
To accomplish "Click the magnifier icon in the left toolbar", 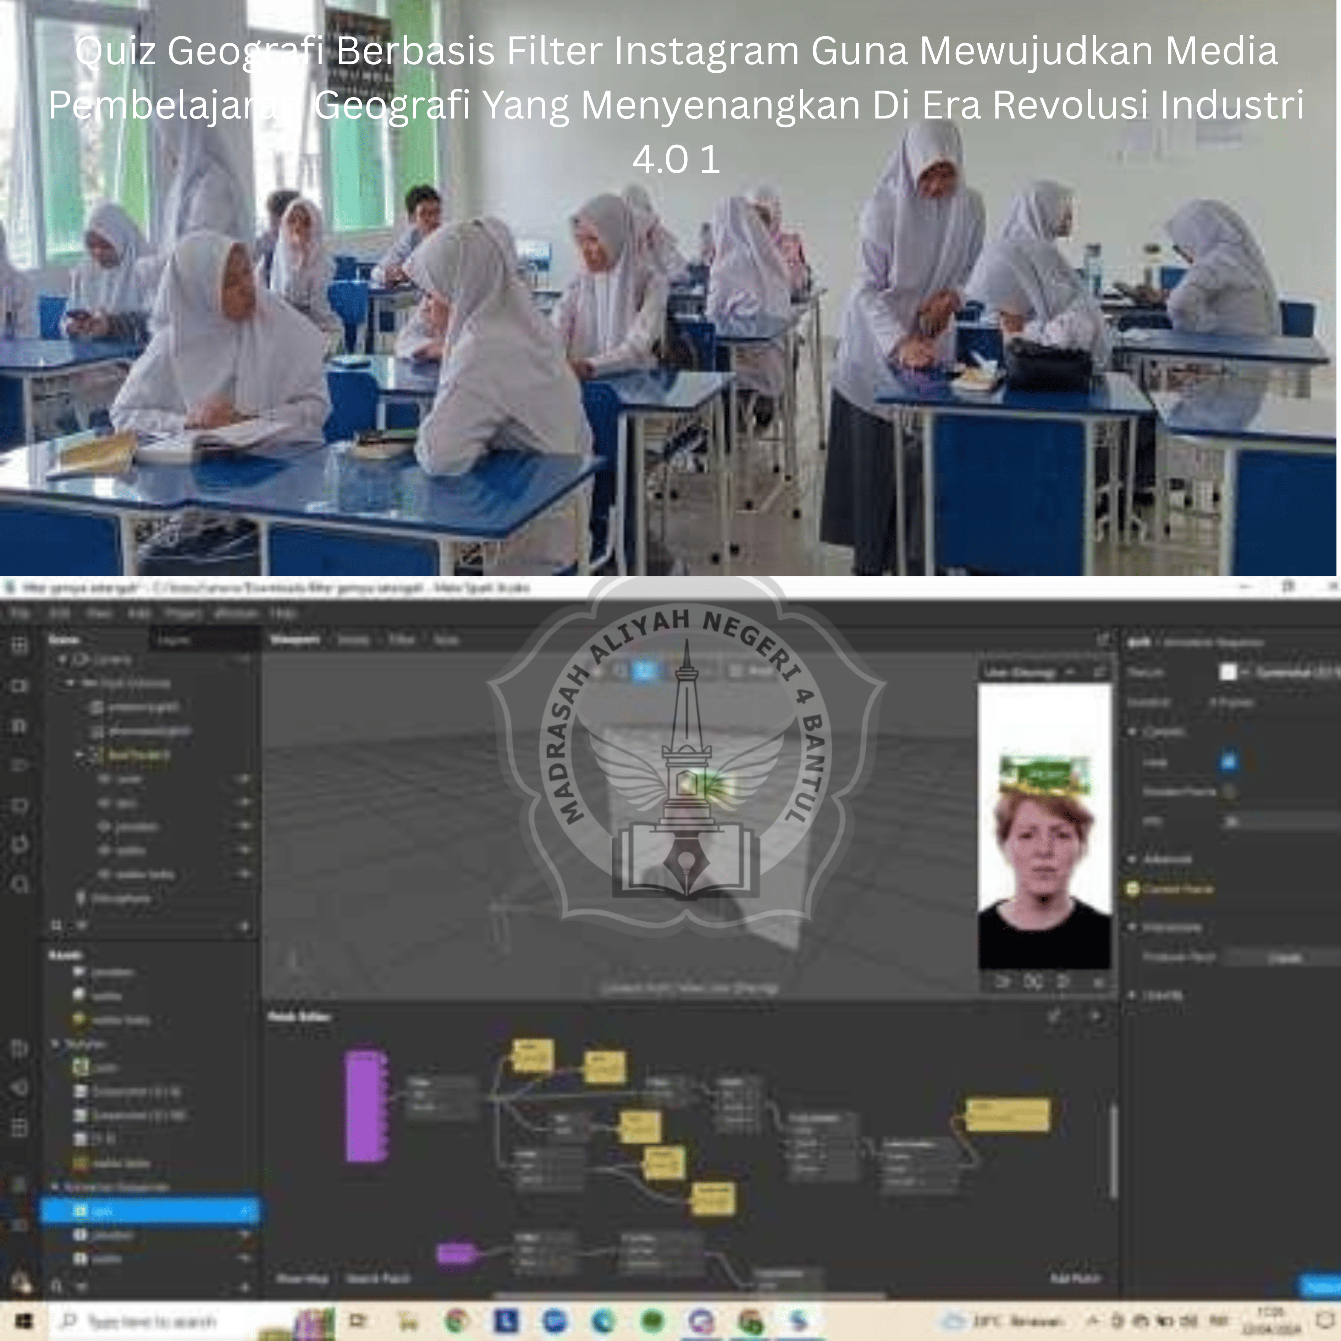I will [20, 884].
